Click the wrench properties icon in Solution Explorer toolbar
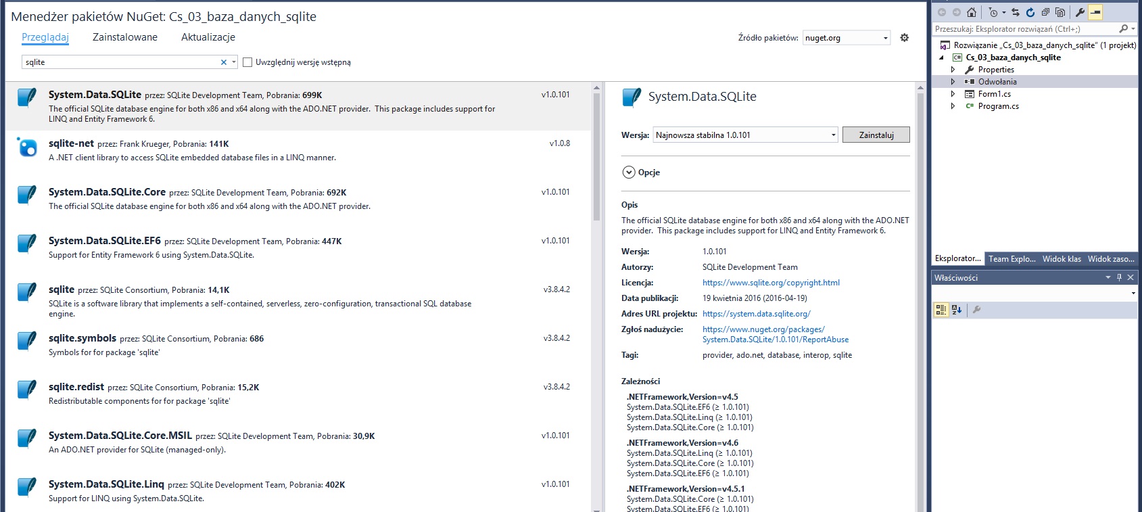This screenshot has width=1142, height=512. 1080,12
